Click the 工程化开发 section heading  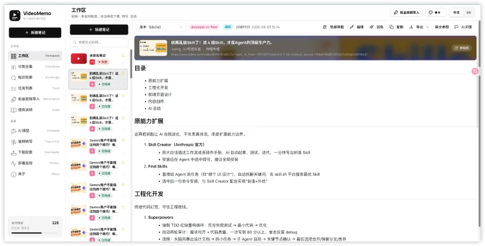pyautogui.click(x=149, y=194)
